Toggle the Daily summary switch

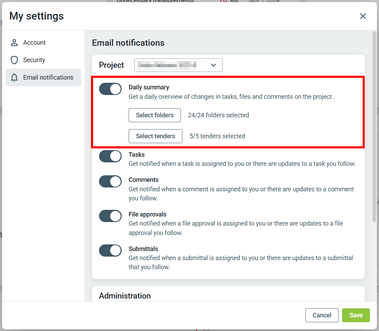(110, 89)
